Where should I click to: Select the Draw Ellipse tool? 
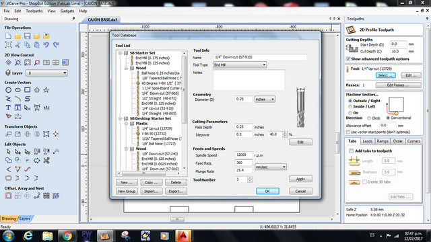[x=18, y=90]
